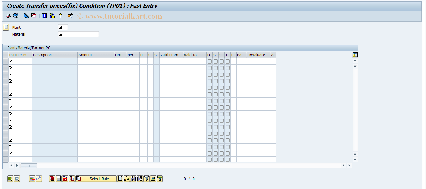Screen dimensions: 426x189
Task: Click the create new entry page icon
Action: pyautogui.click(x=120, y=179)
